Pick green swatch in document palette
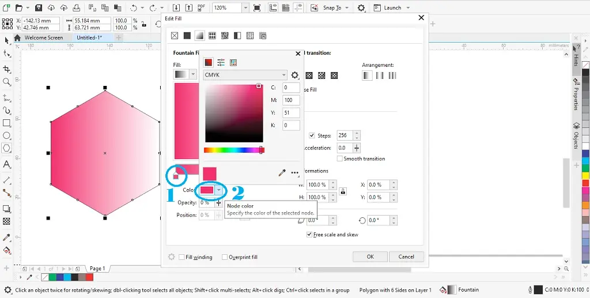Screen dimensions: 590x298 click(x=52, y=278)
